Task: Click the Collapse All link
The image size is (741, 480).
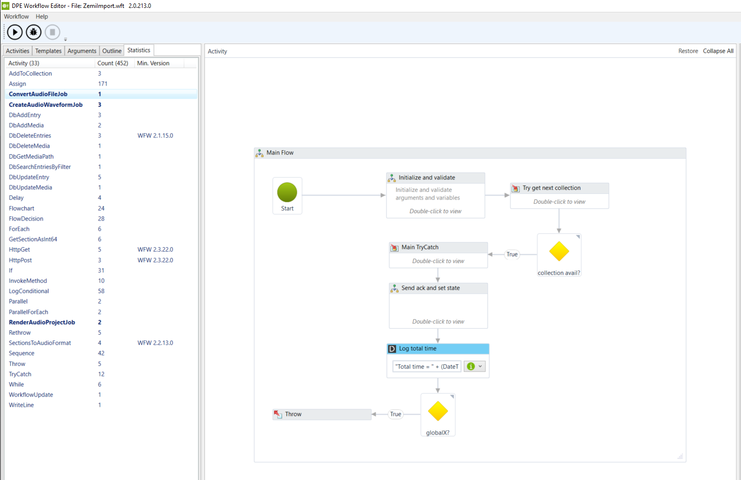Action: tap(718, 51)
